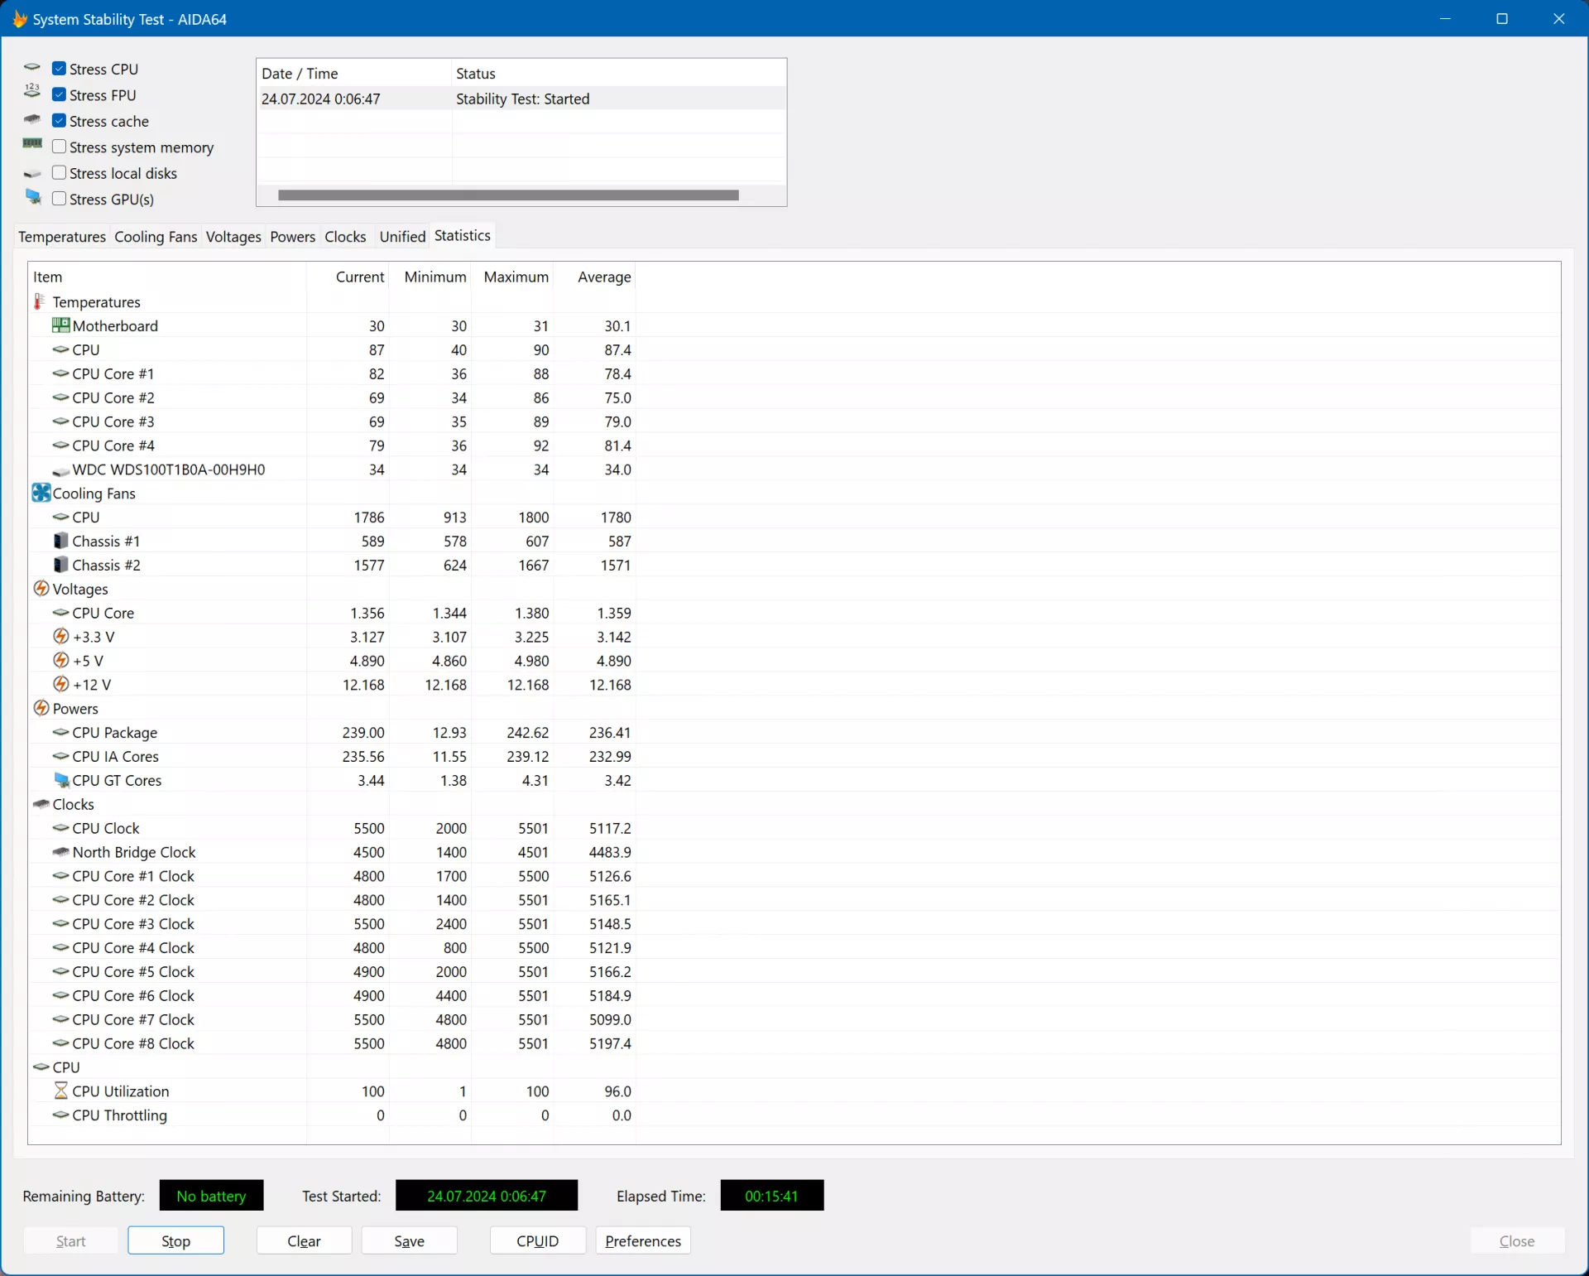Click the Cooling Fans blue fan icon
Image resolution: width=1589 pixels, height=1276 pixels.
tap(41, 493)
